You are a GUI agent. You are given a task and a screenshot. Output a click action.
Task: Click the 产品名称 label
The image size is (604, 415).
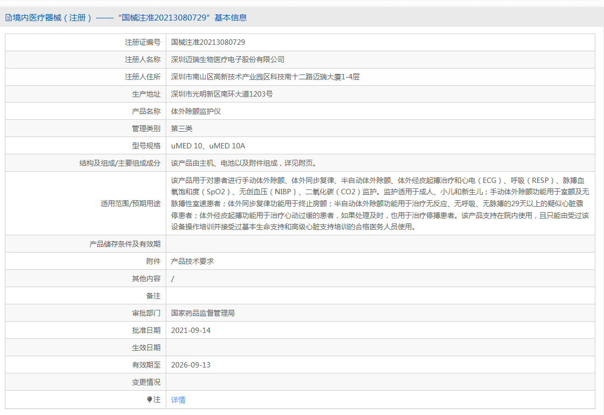point(146,112)
